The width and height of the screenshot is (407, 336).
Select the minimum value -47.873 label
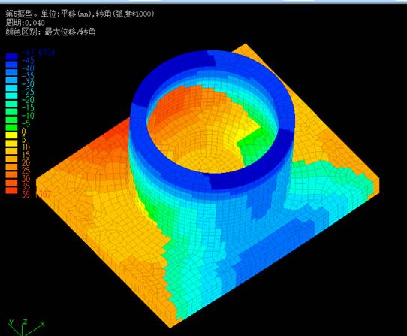click(38, 53)
